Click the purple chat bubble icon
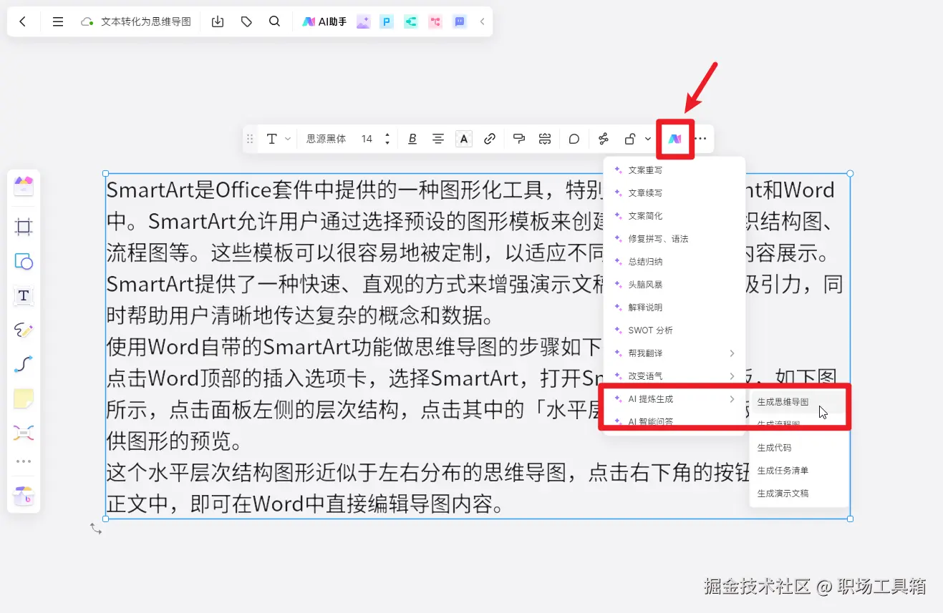943x613 pixels. 460,22
